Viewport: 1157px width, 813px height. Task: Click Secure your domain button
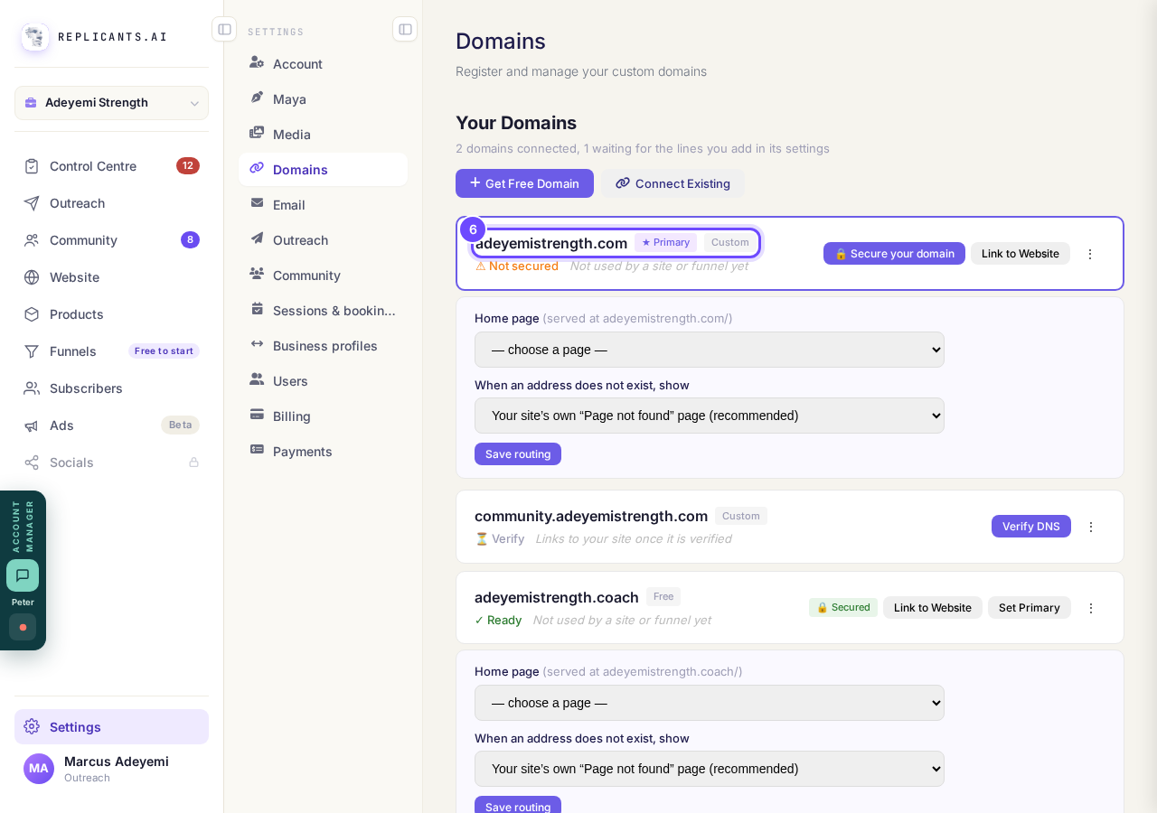(x=894, y=254)
